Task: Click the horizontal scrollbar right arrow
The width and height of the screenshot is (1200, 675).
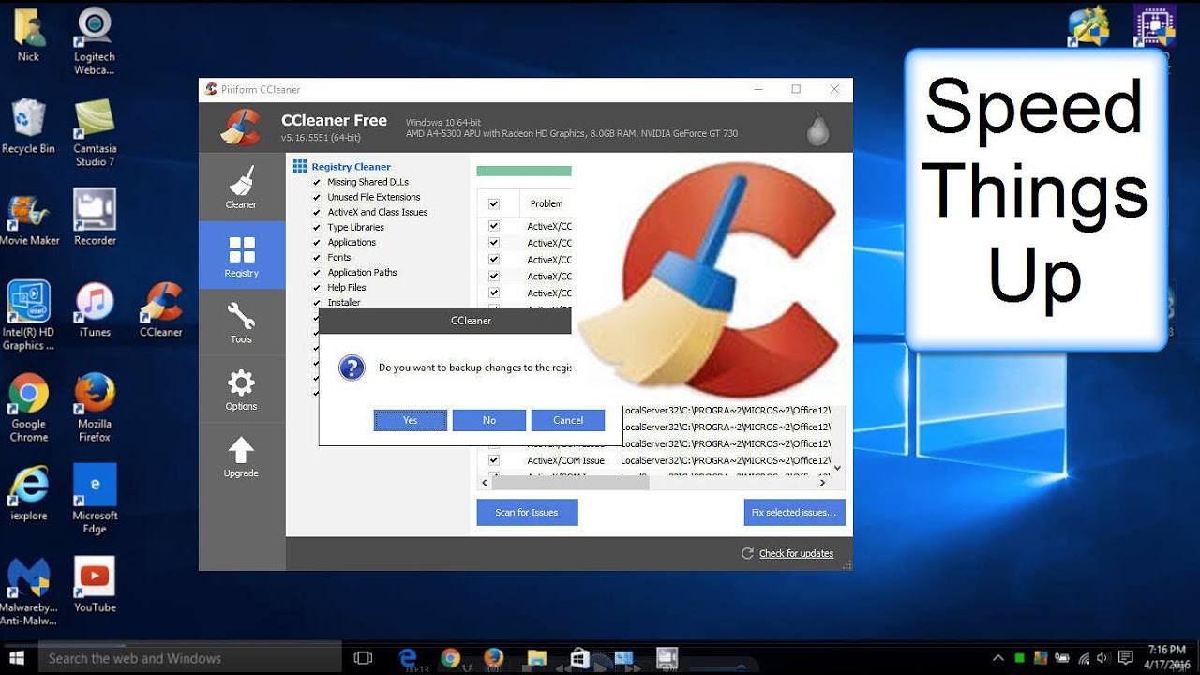Action: pyautogui.click(x=822, y=483)
